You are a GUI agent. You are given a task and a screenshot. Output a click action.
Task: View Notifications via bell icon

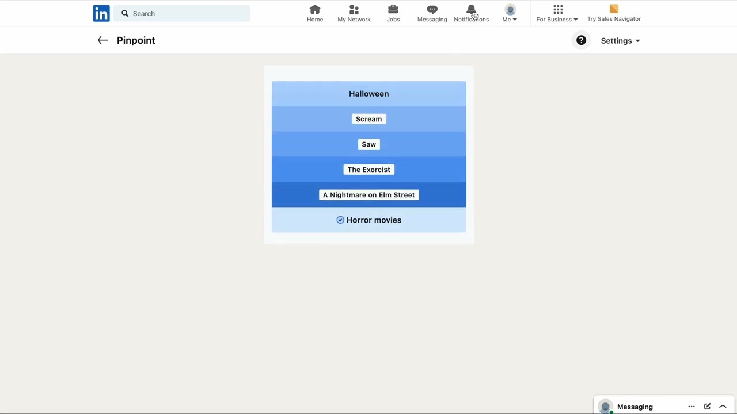pos(472,13)
